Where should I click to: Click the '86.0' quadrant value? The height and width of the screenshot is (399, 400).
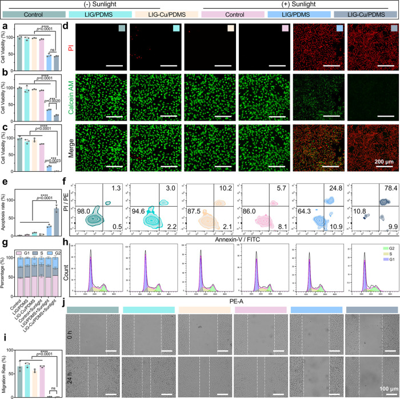click(x=249, y=211)
